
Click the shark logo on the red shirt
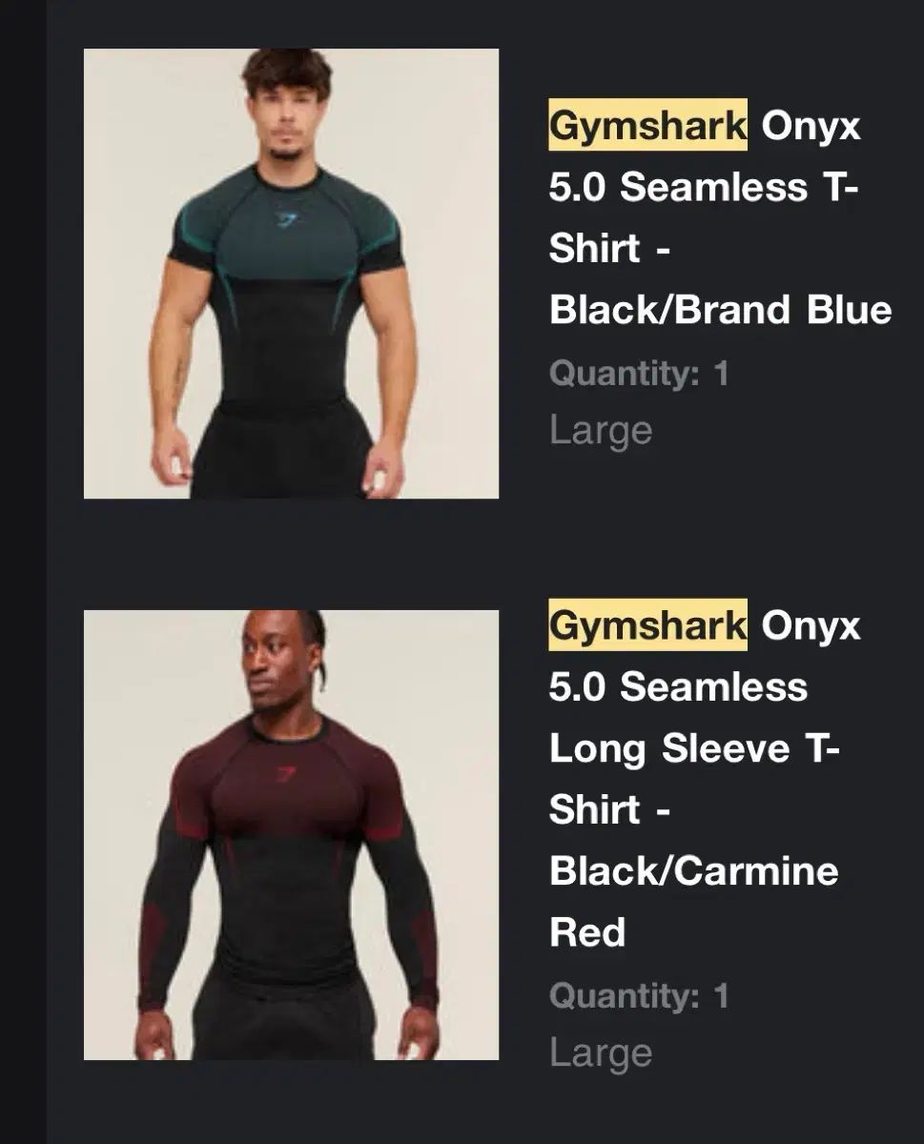285,775
